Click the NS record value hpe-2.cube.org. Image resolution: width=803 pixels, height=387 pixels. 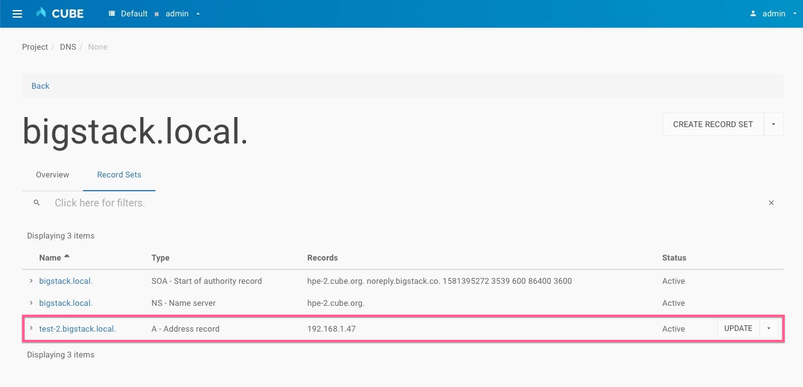coord(336,303)
